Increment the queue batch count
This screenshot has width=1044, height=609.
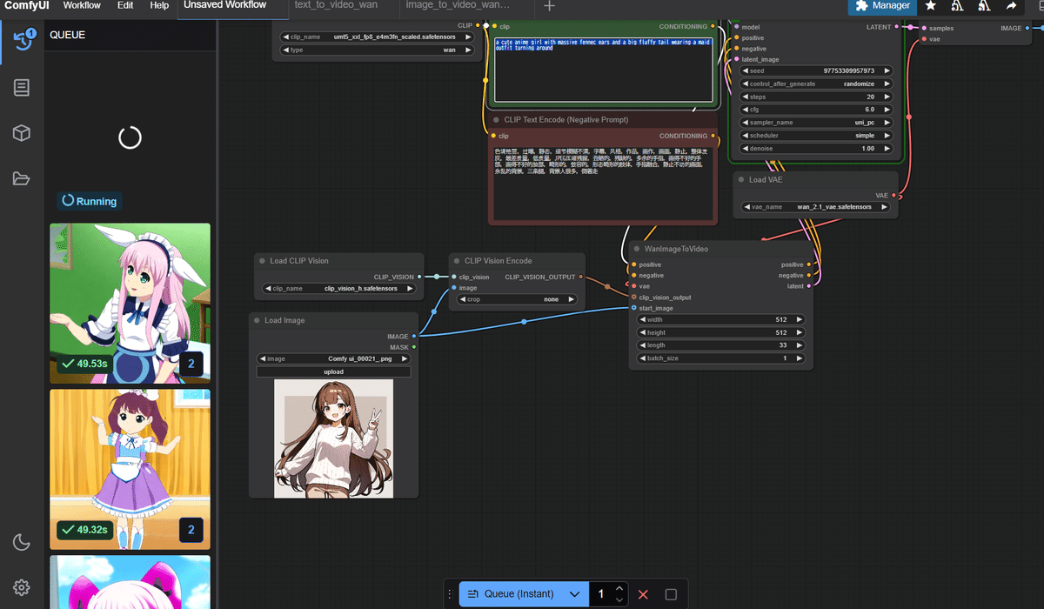[x=619, y=589]
